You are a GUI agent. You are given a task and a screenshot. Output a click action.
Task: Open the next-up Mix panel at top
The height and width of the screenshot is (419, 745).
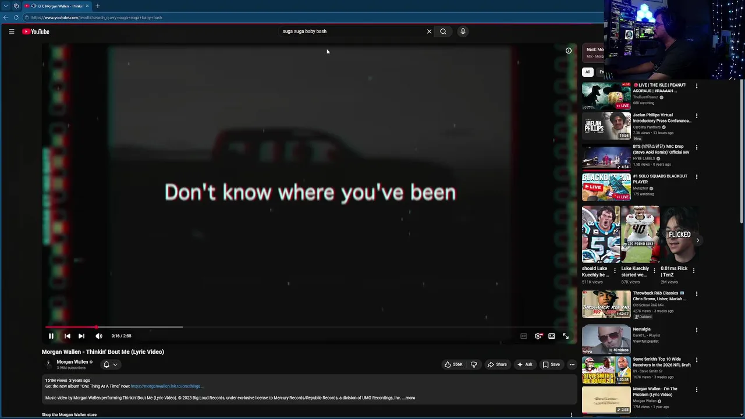(594, 52)
